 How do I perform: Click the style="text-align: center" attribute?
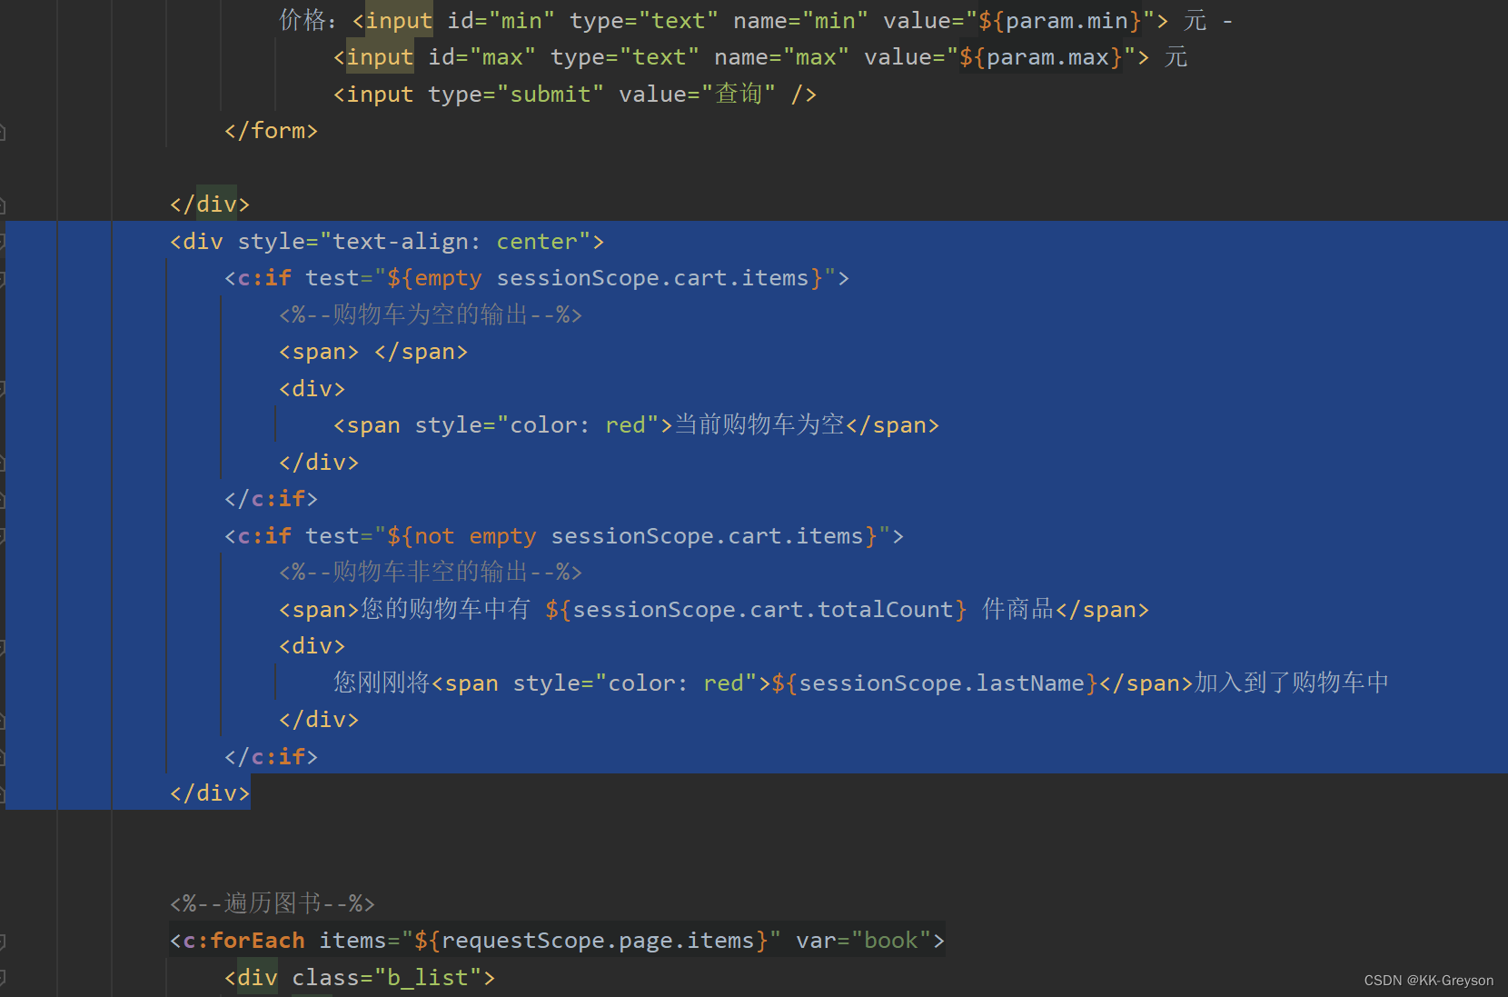click(x=414, y=242)
